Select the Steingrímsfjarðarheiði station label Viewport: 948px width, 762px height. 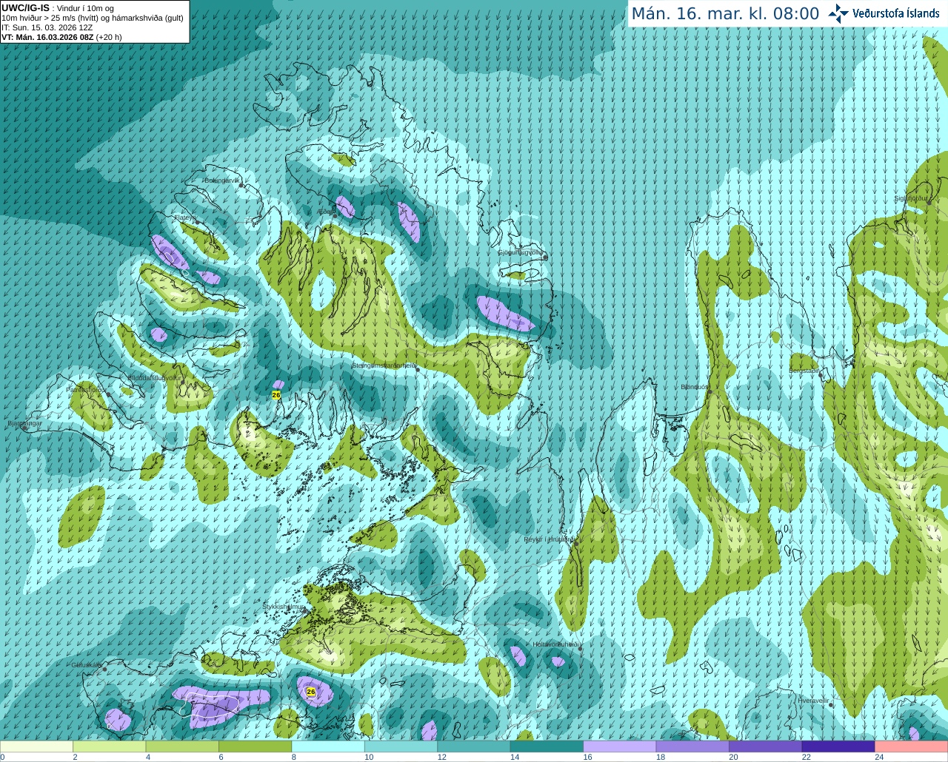click(384, 365)
